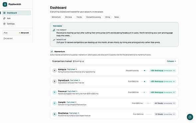Click the Settings gear icon
Image resolution: width=196 pixels, height=123 pixels.
click(x=4, y=24)
